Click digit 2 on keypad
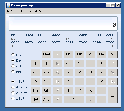The width and height of the screenshot is (124, 111). [80, 90]
